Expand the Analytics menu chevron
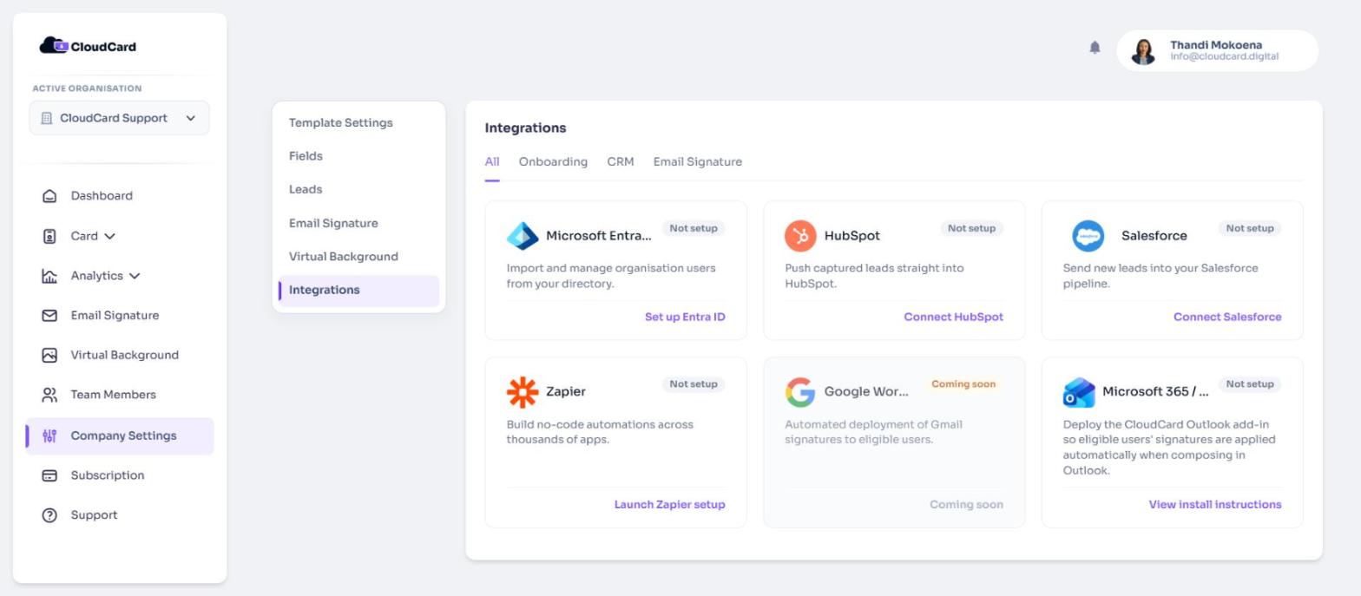This screenshot has height=596, width=1361. click(135, 276)
